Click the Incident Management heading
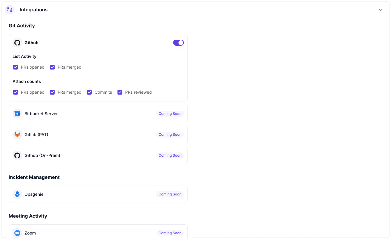Viewport: 391px width, 239px height. coord(34,177)
